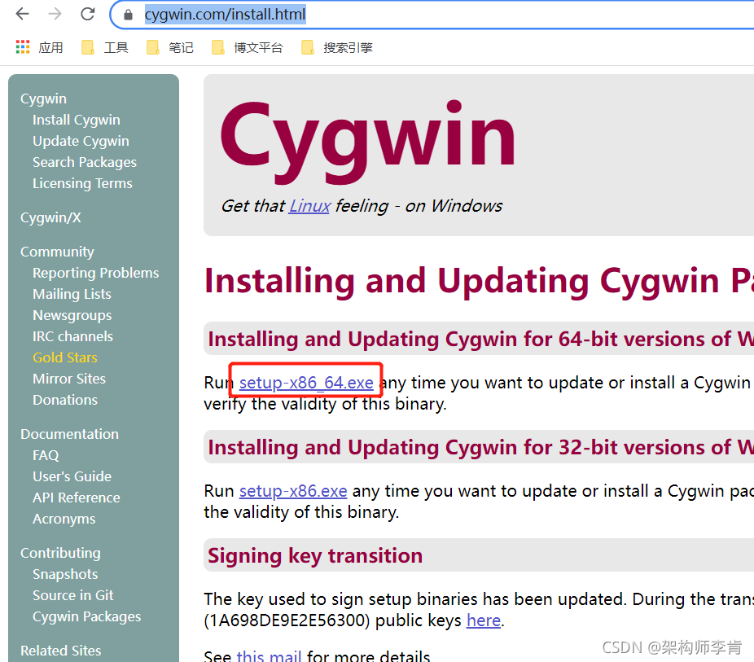754x662 pixels.
Task: Open public keys via the here link
Action: (483, 620)
